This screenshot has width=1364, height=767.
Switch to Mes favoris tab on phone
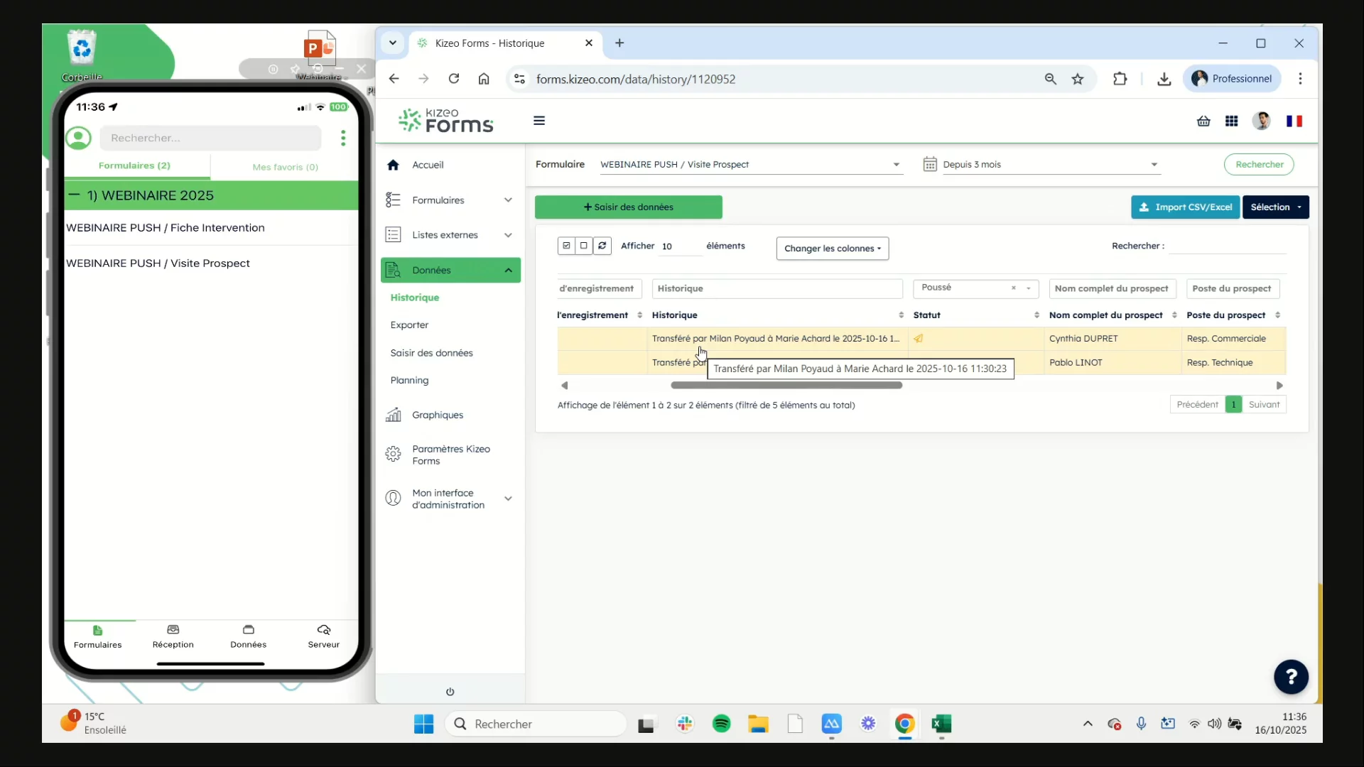click(285, 167)
